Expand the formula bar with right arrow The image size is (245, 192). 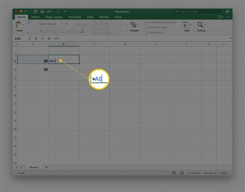click(231, 38)
